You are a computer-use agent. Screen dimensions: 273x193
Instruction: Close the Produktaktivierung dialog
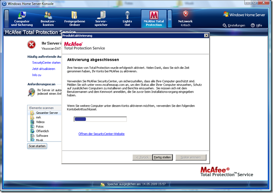click(206, 36)
